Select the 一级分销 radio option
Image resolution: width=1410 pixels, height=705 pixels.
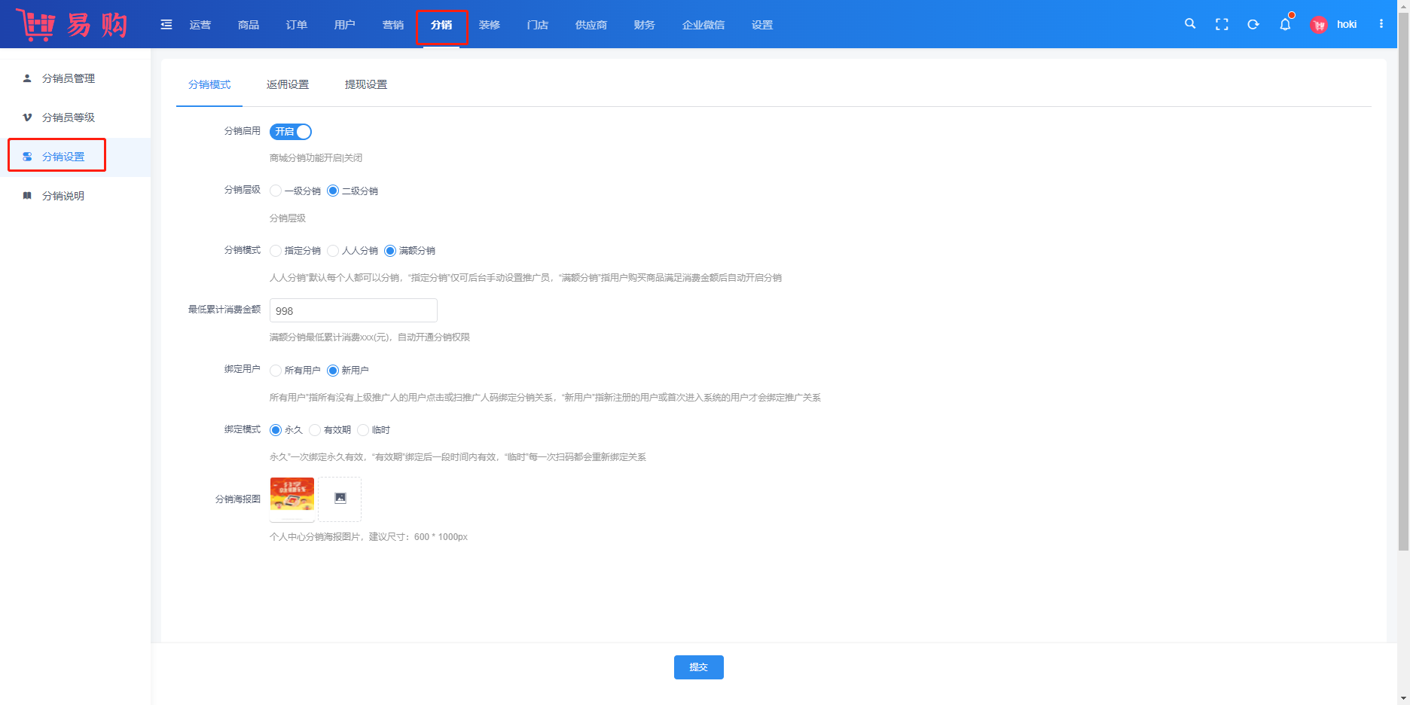pyautogui.click(x=276, y=191)
